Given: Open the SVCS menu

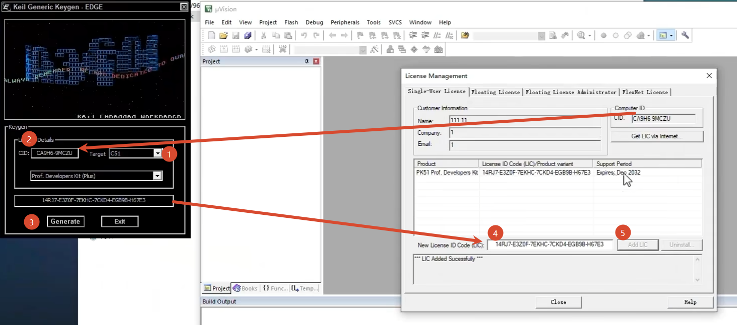Looking at the screenshot, I should click(395, 22).
